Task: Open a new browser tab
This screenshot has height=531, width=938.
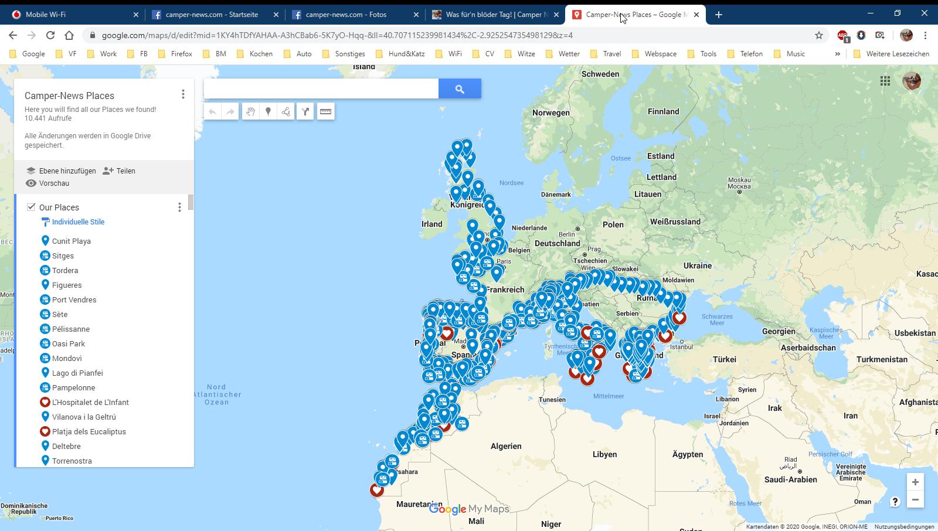Action: click(719, 15)
